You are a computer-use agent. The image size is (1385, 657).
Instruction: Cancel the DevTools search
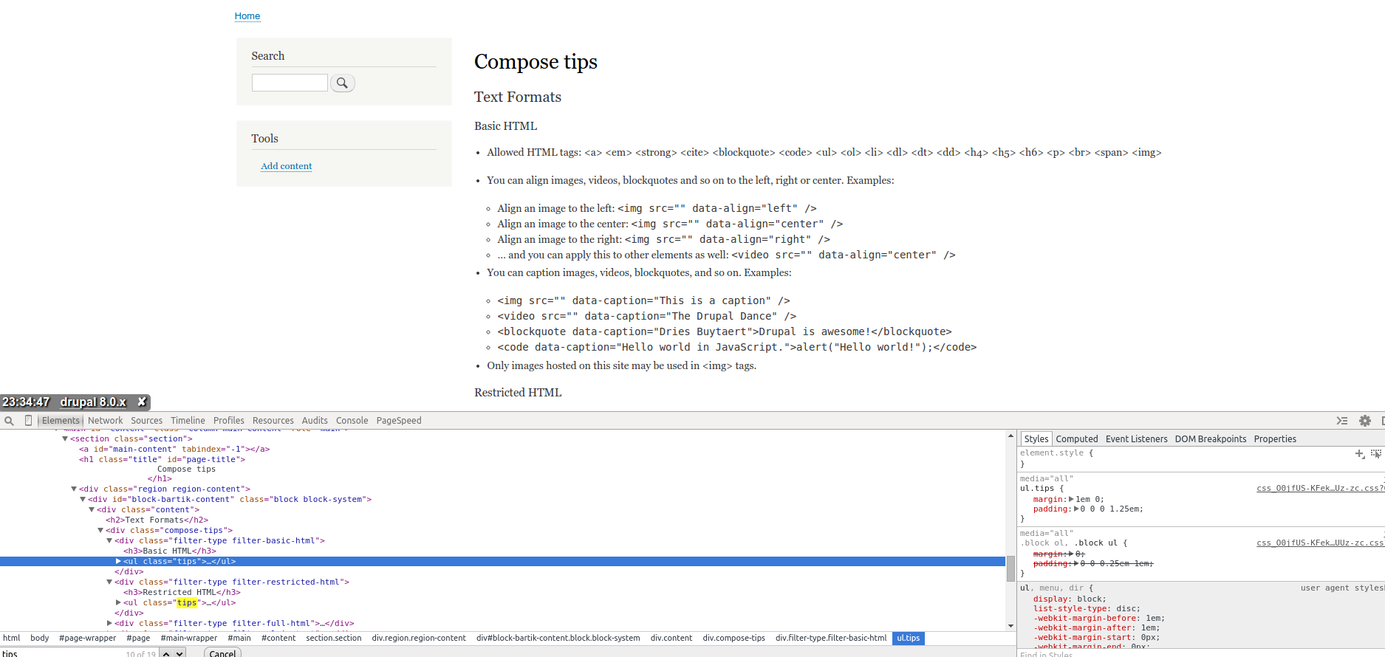coord(222,653)
